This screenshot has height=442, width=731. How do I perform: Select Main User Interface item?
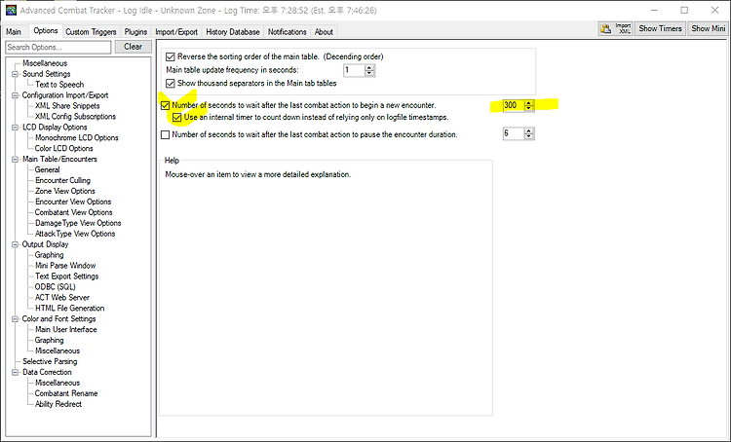pos(66,330)
